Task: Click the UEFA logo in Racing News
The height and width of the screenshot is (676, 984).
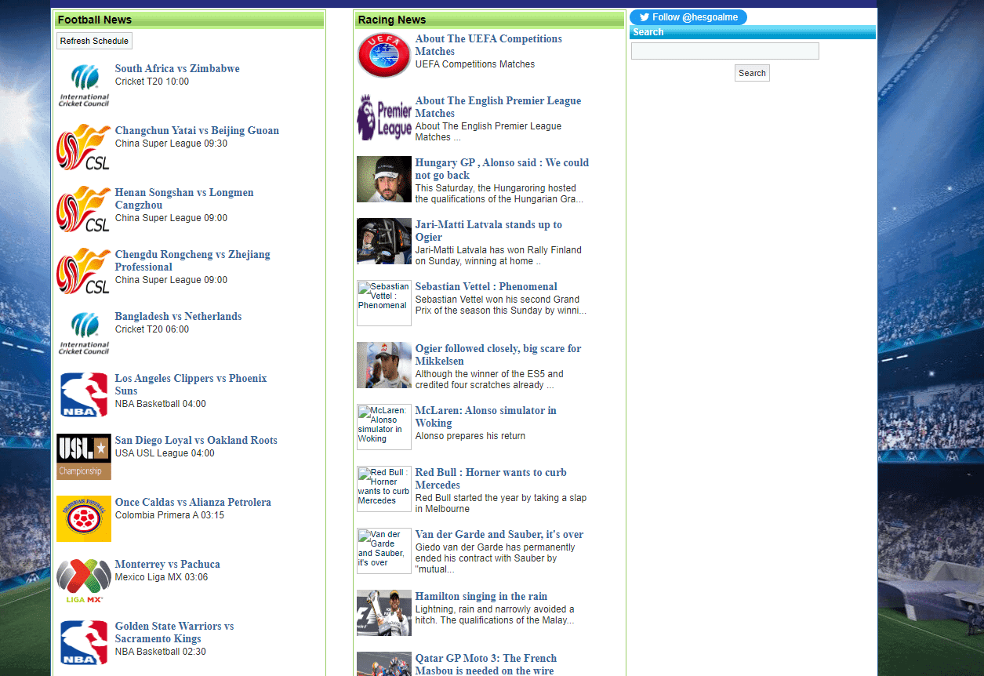Action: [384, 55]
